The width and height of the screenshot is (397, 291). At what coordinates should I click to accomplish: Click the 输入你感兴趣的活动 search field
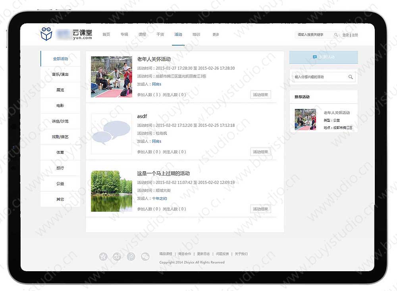point(320,77)
